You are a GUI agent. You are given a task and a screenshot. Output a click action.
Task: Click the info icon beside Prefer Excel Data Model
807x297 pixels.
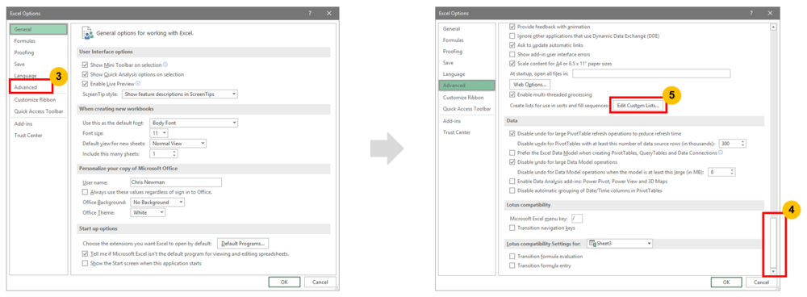721,153
